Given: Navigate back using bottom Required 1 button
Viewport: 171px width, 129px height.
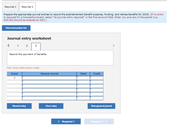Looking at the screenshot, I should (x=66, y=121).
